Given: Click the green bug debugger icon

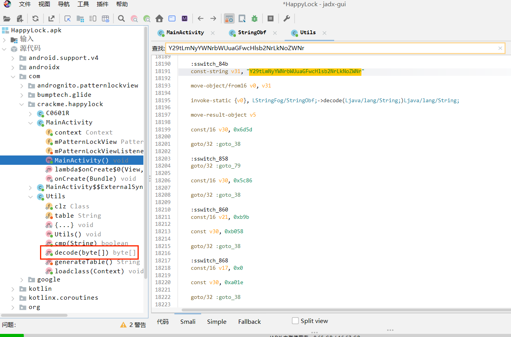Looking at the screenshot, I should click(255, 18).
